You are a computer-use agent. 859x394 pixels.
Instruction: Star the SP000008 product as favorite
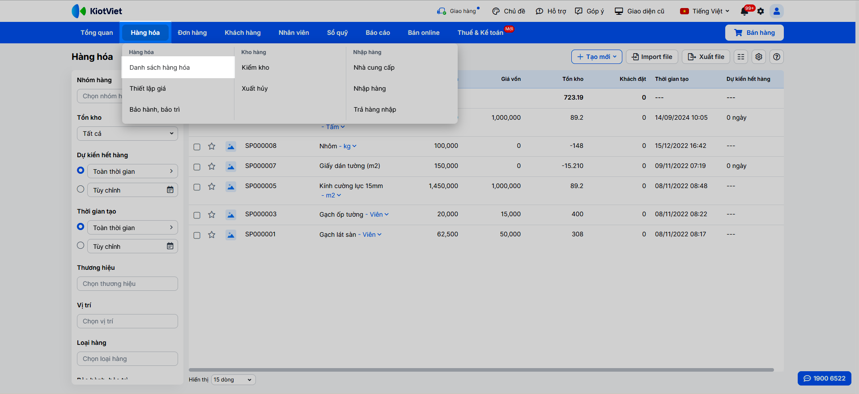point(212,147)
